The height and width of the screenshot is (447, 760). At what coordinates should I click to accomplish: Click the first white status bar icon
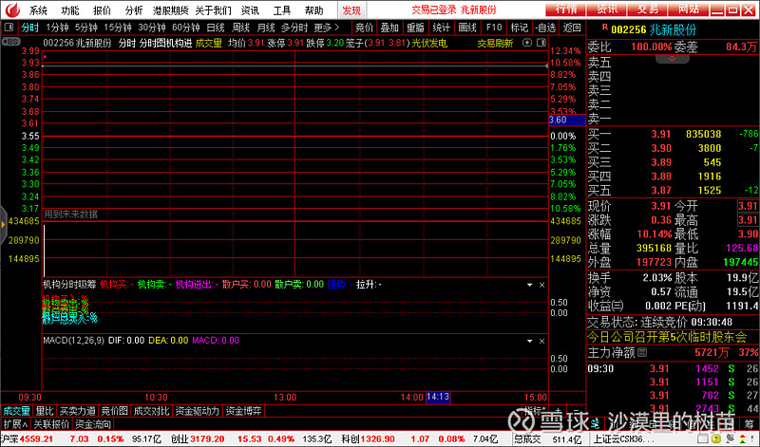pyautogui.click(x=703, y=438)
